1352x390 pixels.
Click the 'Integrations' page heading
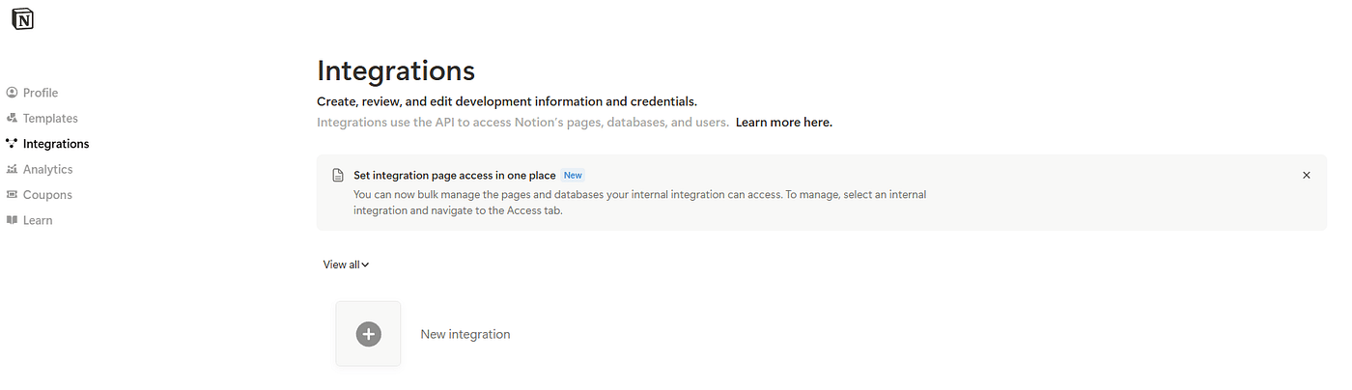(396, 70)
